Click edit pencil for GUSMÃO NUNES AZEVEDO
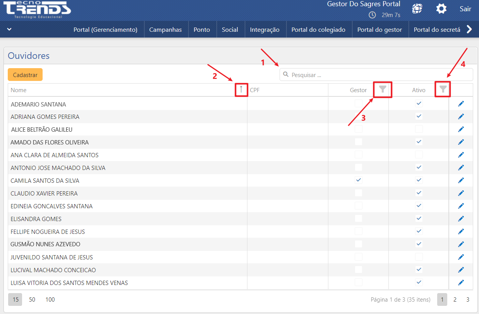 coord(461,244)
